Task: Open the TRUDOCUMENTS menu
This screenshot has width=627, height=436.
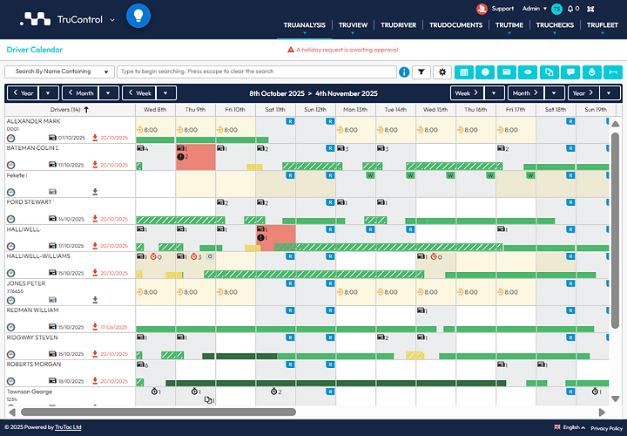Action: point(455,25)
